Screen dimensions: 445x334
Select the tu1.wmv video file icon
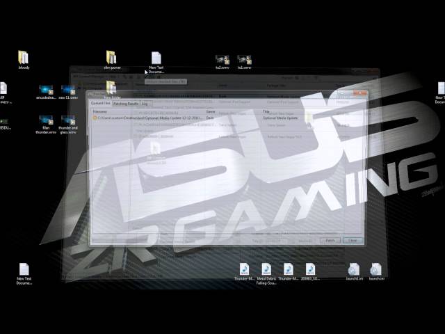pos(244,62)
